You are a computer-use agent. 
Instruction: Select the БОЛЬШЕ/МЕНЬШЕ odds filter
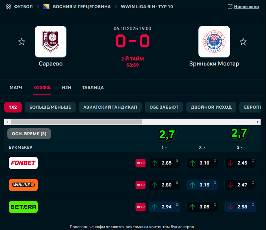[x=50, y=107]
